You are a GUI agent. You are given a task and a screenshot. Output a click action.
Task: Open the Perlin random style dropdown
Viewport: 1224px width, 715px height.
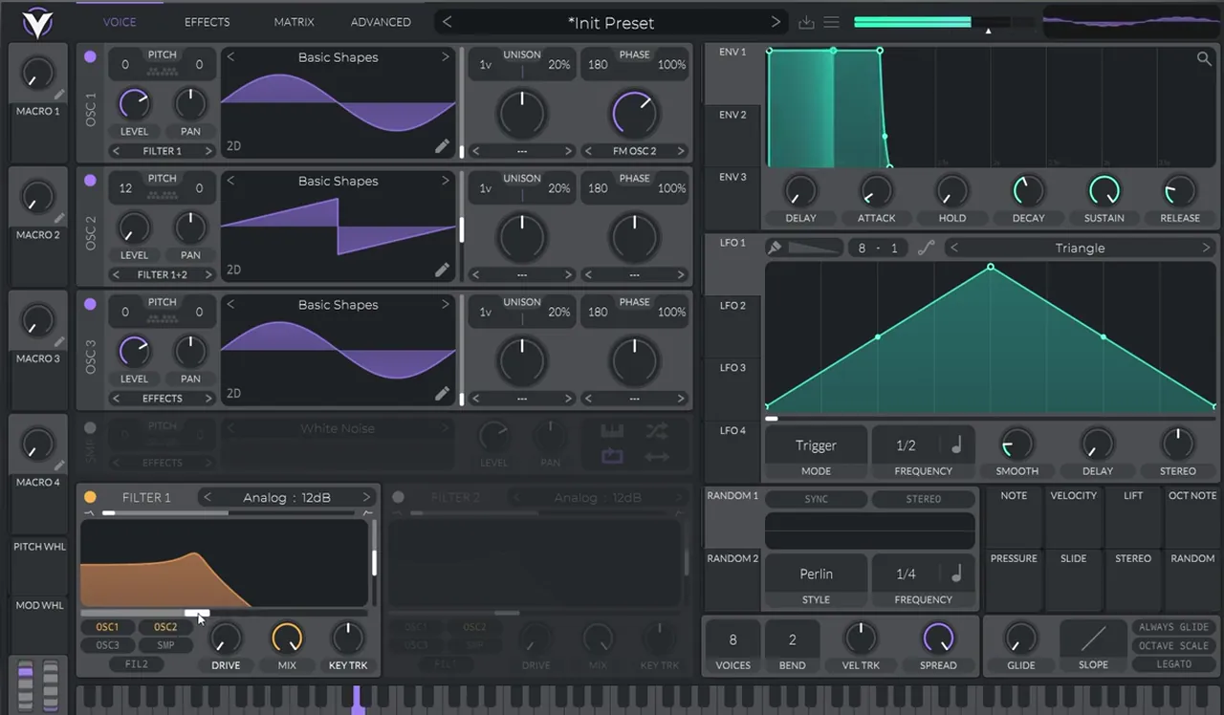click(816, 574)
